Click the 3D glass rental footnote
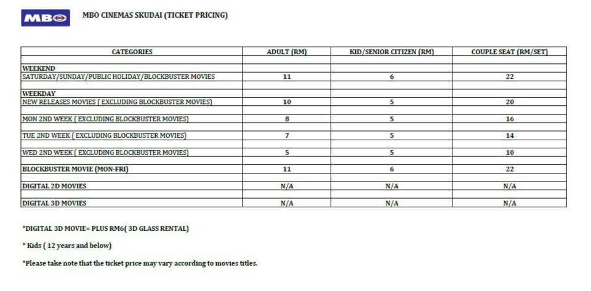 click(105, 228)
